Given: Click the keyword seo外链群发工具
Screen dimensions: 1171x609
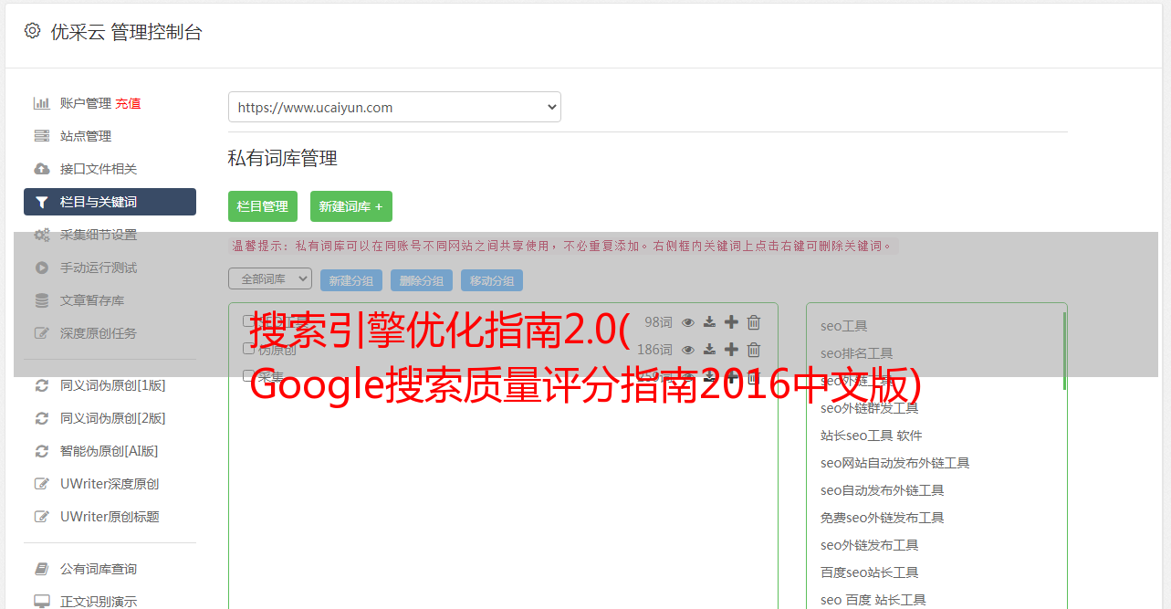Looking at the screenshot, I should [870, 408].
